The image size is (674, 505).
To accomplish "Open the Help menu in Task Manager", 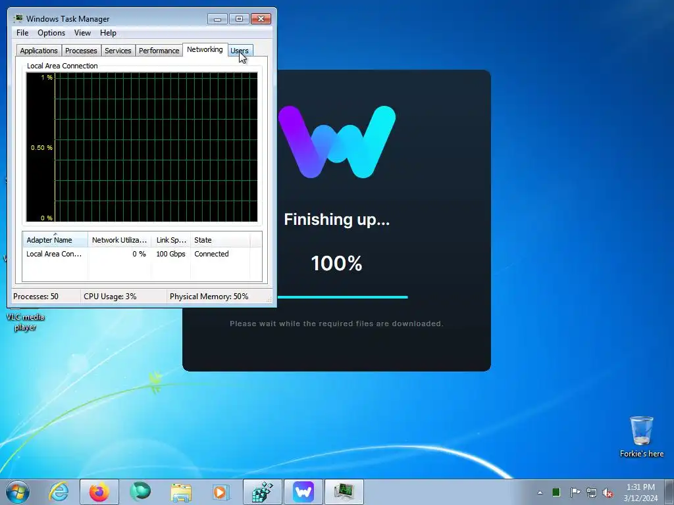I will [108, 33].
